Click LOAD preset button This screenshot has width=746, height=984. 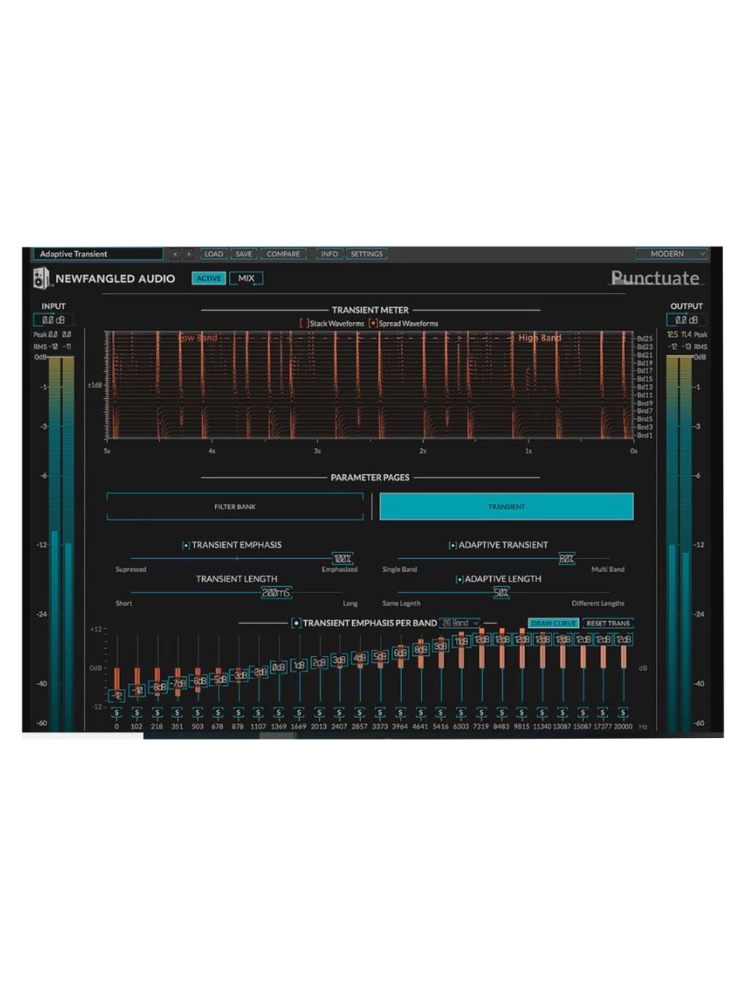click(x=214, y=254)
